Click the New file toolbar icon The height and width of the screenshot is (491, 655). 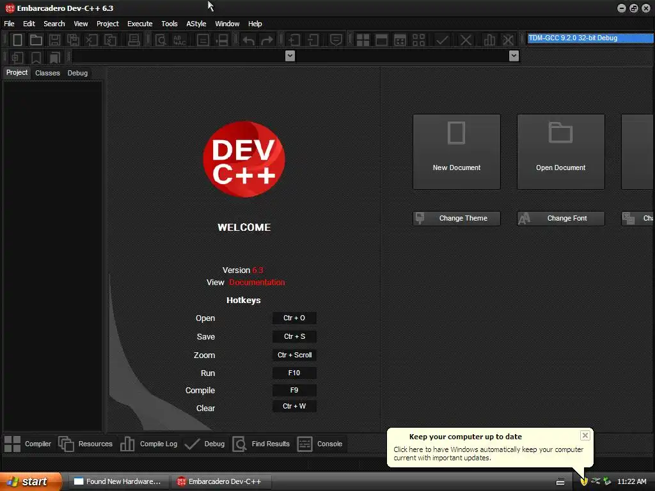[x=17, y=40]
